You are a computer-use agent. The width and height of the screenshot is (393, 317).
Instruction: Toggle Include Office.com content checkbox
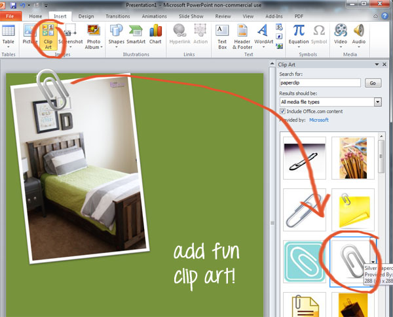coord(282,111)
